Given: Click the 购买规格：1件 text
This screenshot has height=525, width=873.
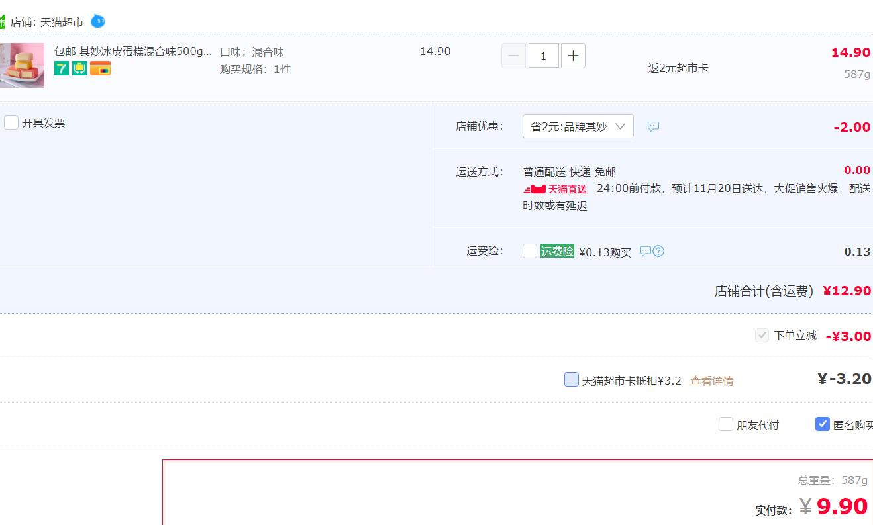Looking at the screenshot, I should (255, 69).
